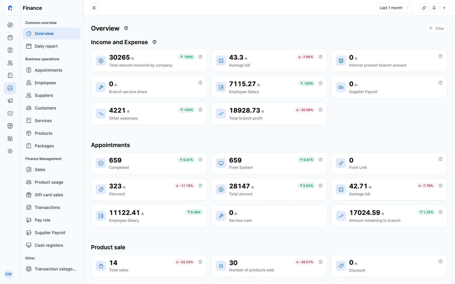The height and width of the screenshot is (284, 455).
Task: Click the help icon on Amount remaining to branch card
Action: click(x=440, y=212)
